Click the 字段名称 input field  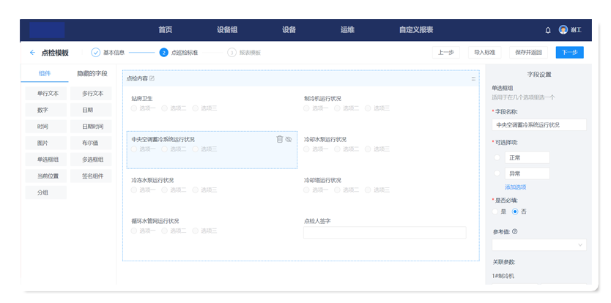click(539, 124)
